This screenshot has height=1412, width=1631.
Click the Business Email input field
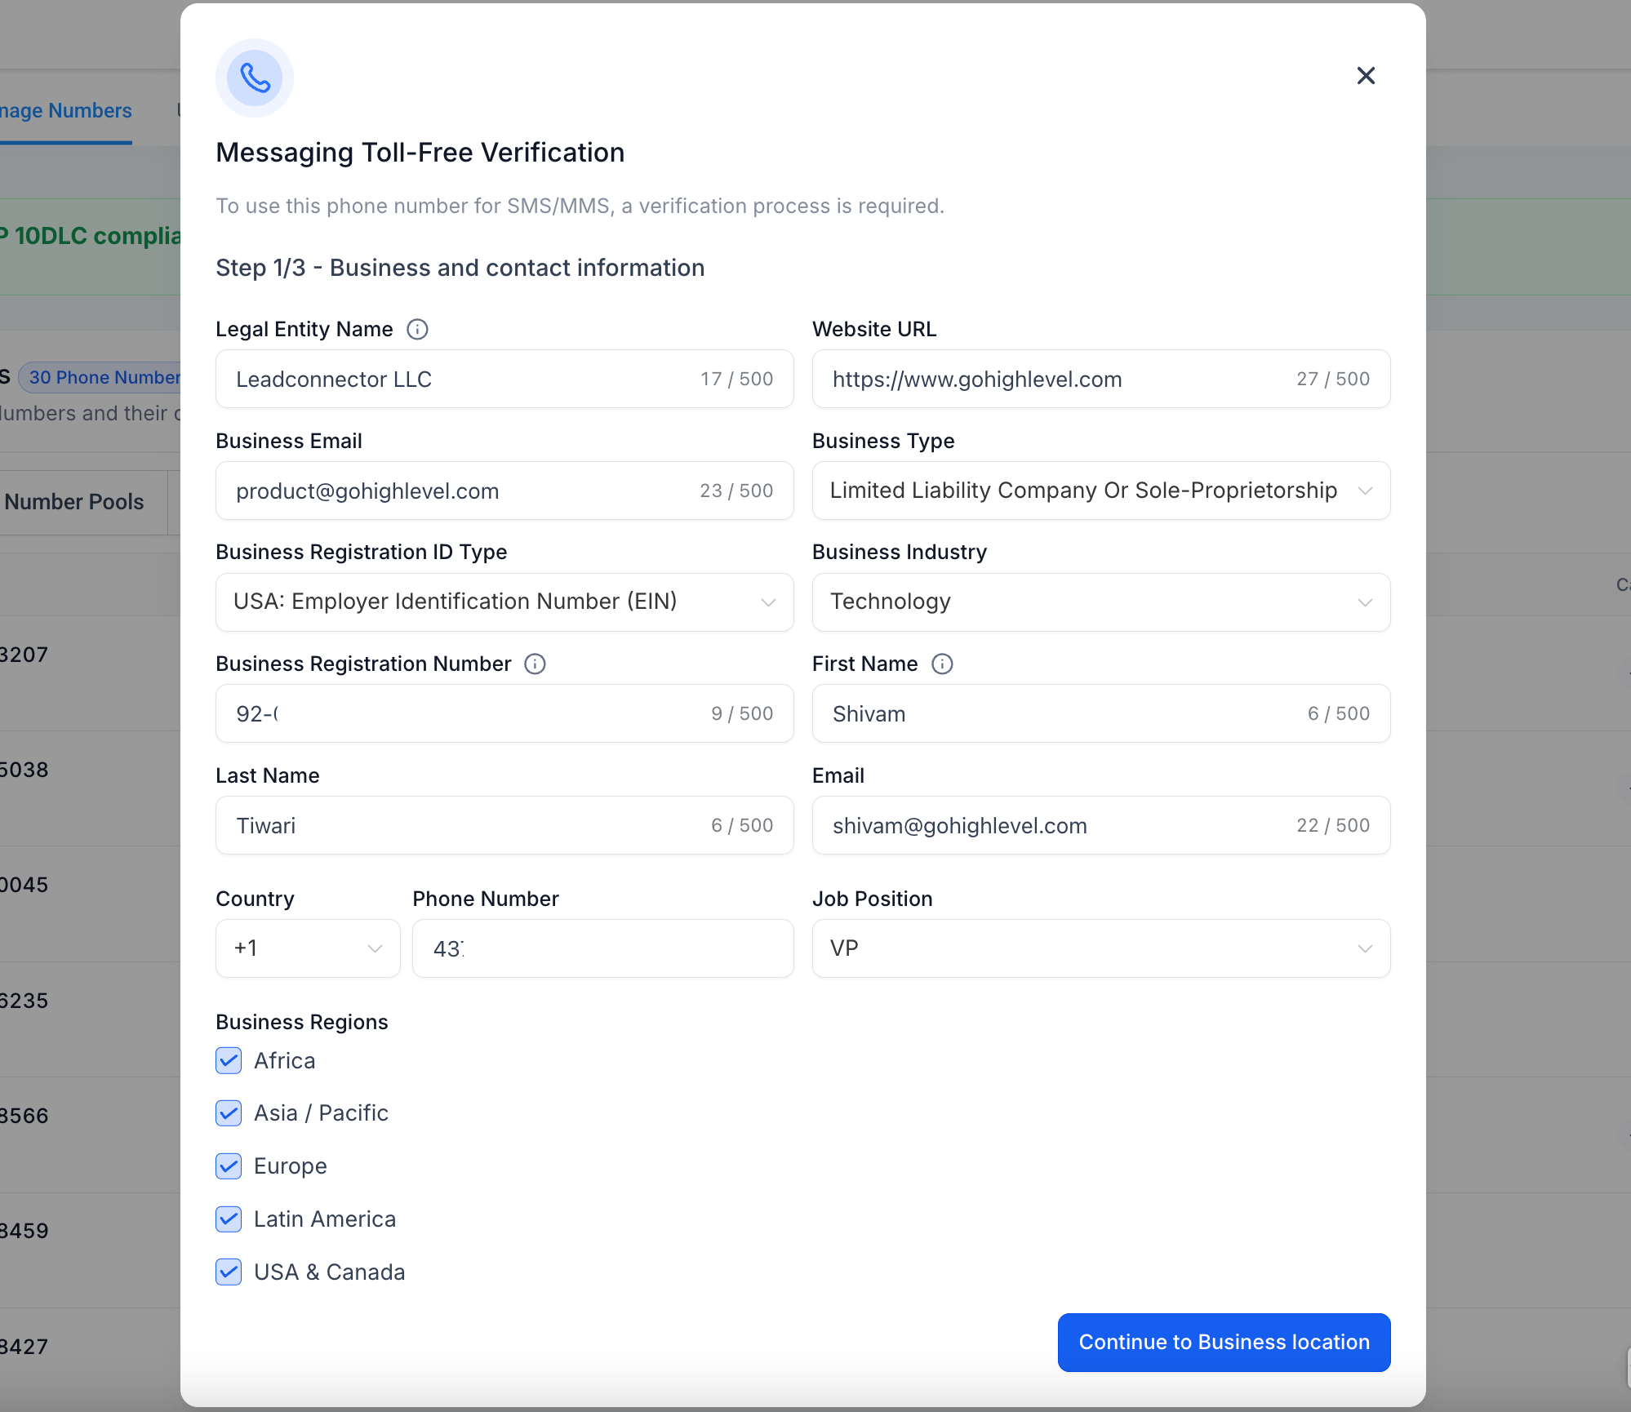point(457,491)
